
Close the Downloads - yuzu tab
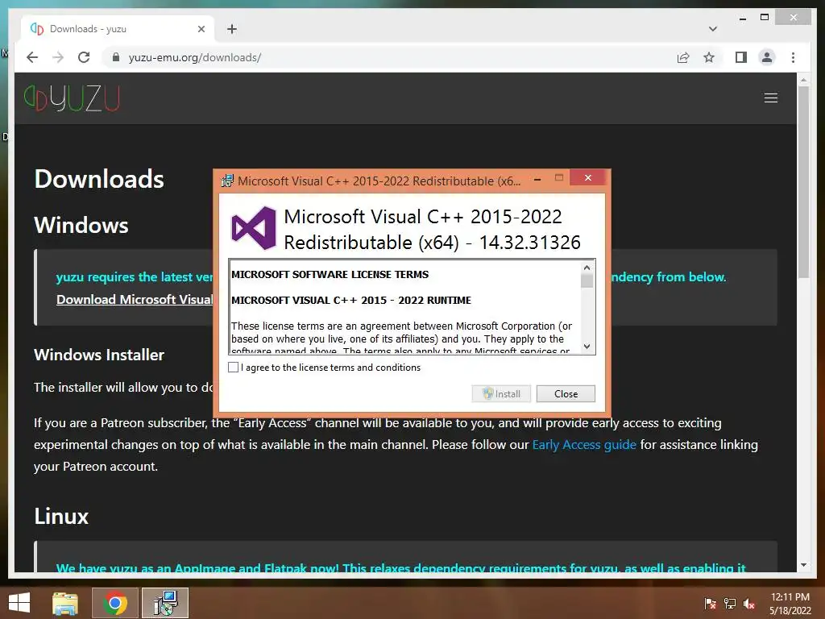click(x=201, y=29)
